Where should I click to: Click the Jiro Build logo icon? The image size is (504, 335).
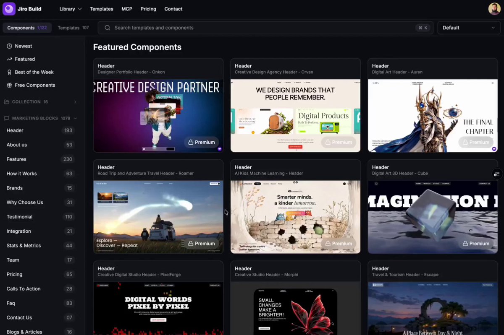pyautogui.click(x=9, y=9)
